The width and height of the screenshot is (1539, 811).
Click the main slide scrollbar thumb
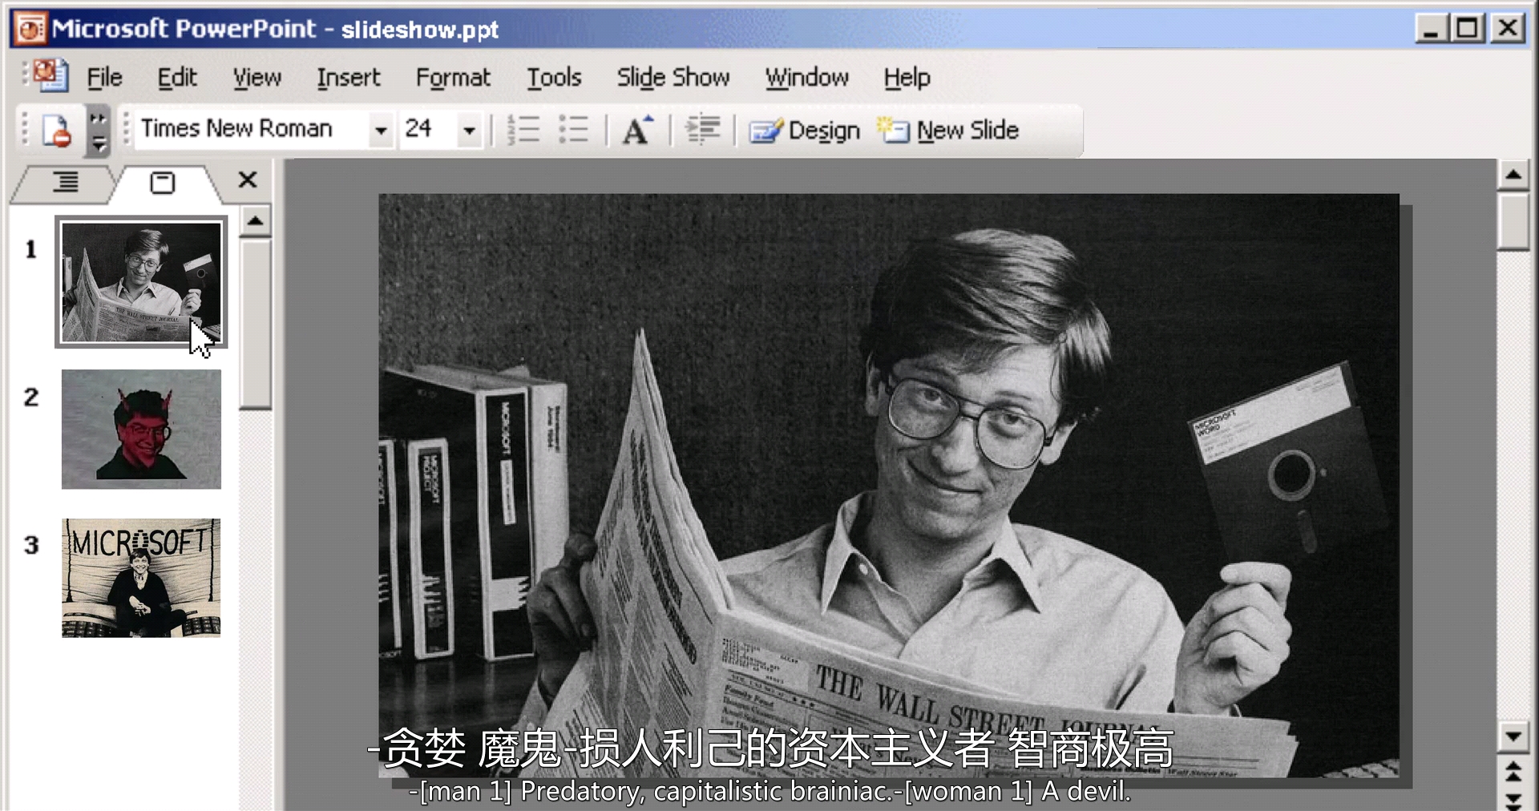pyautogui.click(x=1513, y=221)
